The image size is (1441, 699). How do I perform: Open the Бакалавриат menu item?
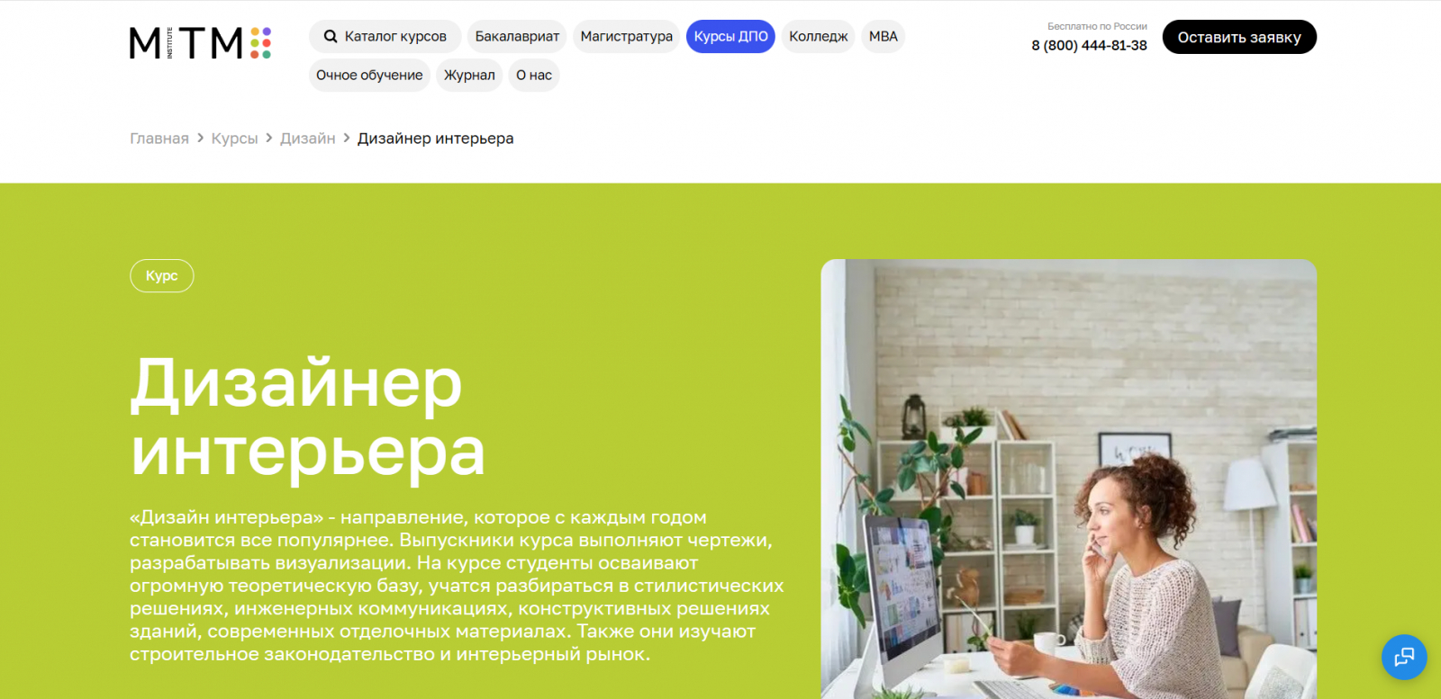click(517, 37)
